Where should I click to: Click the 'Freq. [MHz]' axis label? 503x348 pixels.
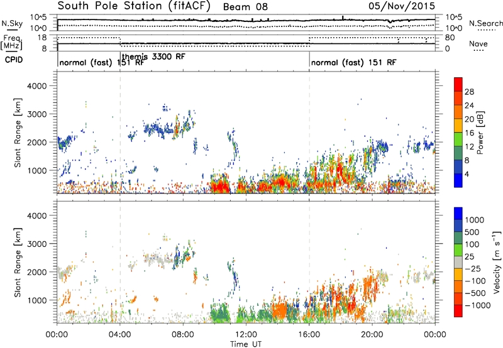pos(12,42)
